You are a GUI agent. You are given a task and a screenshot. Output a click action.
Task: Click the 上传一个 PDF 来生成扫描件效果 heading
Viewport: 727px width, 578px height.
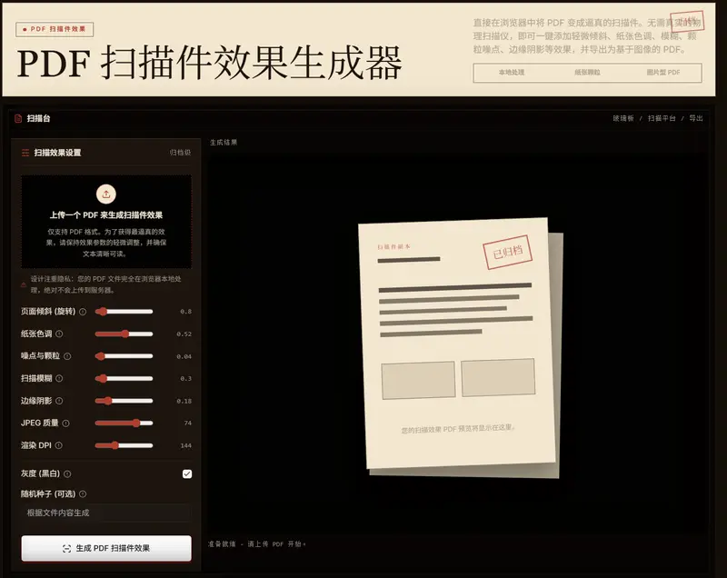click(x=106, y=215)
